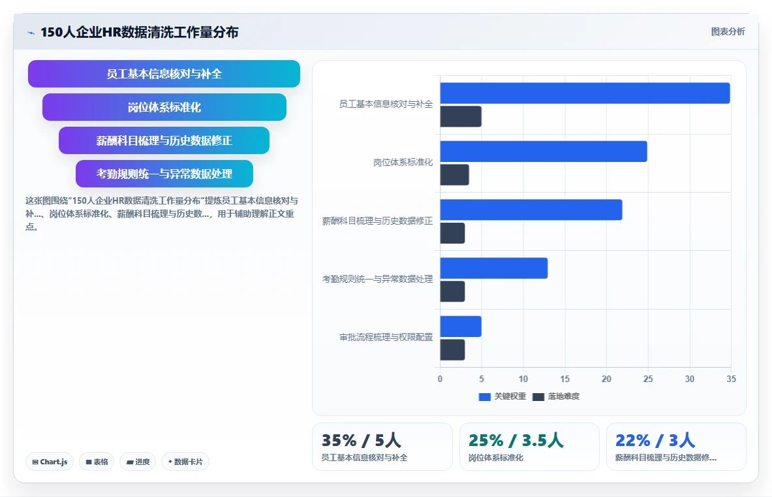This screenshot has height=497, width=772.
Task: Click the dark bar for 岗位体系标准化
Action: [454, 175]
